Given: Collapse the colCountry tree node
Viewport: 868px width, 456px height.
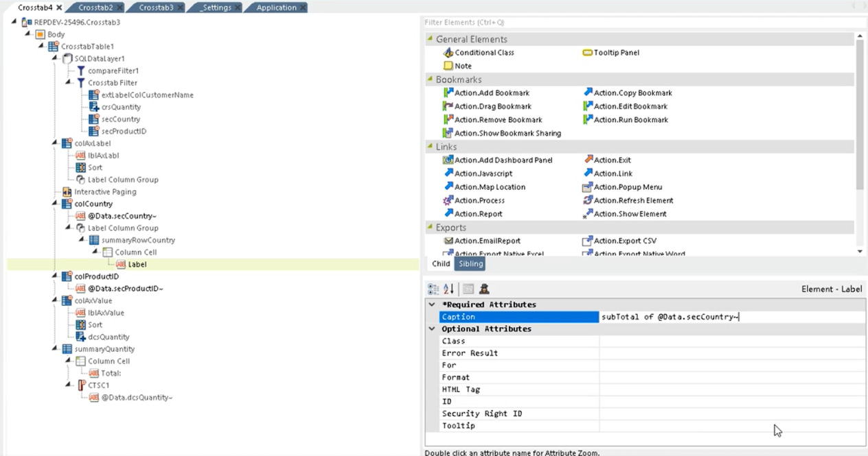Looking at the screenshot, I should coord(56,204).
